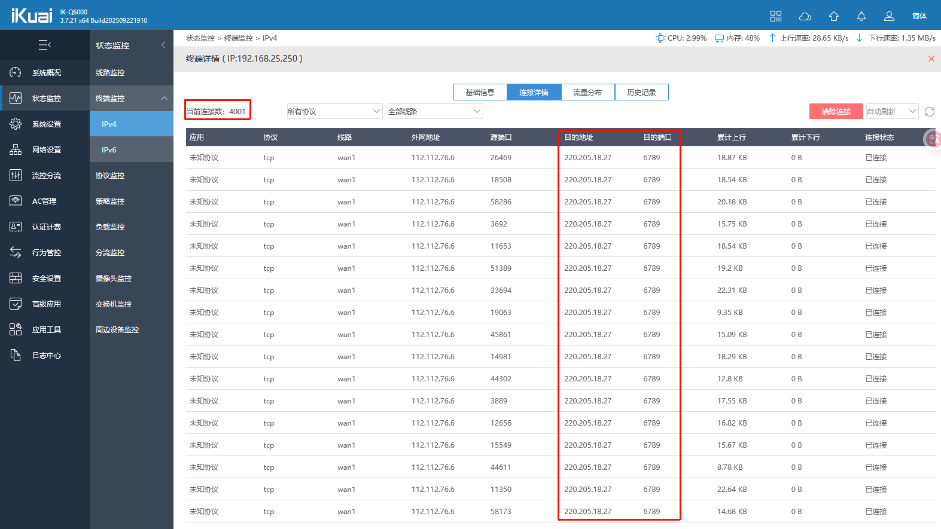Close the terminal details panel
The image size is (941, 529).
click(x=931, y=59)
